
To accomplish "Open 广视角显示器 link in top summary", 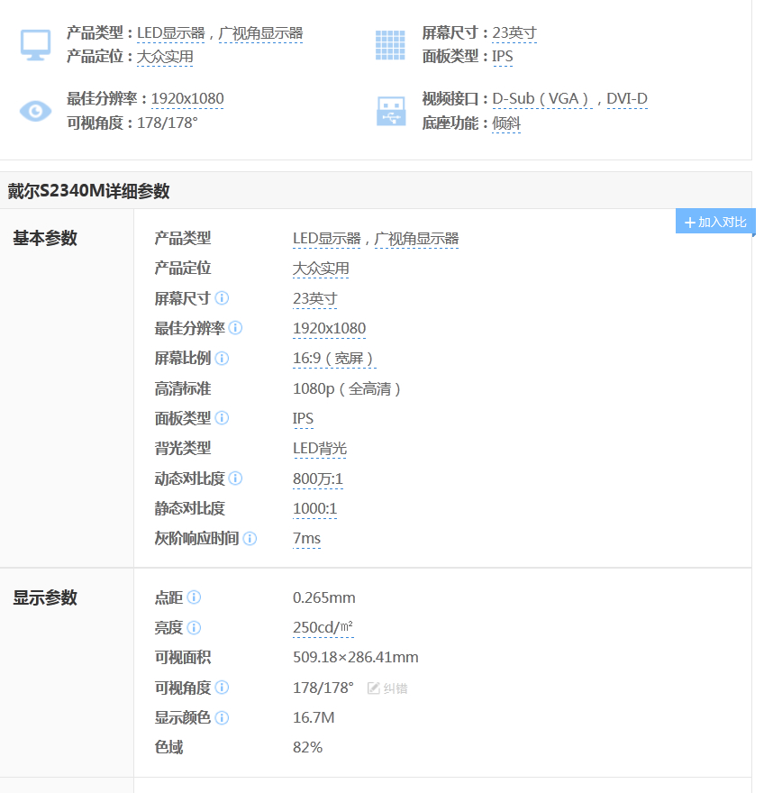I will pyautogui.click(x=260, y=33).
